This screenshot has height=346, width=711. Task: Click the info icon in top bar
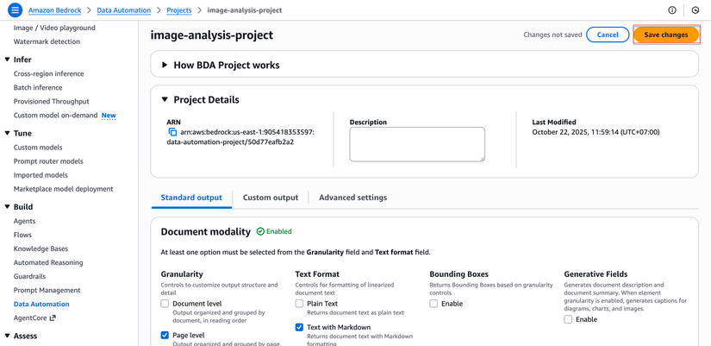(672, 10)
